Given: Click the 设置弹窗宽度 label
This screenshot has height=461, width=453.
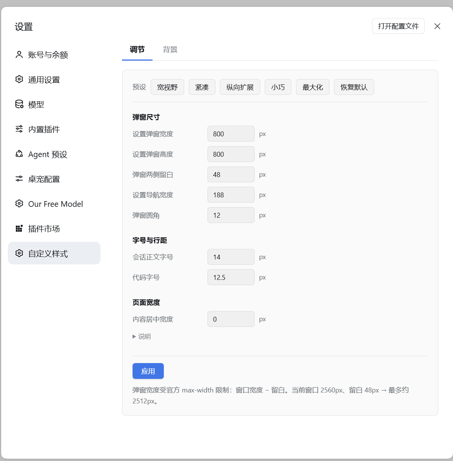Looking at the screenshot, I should (x=153, y=134).
